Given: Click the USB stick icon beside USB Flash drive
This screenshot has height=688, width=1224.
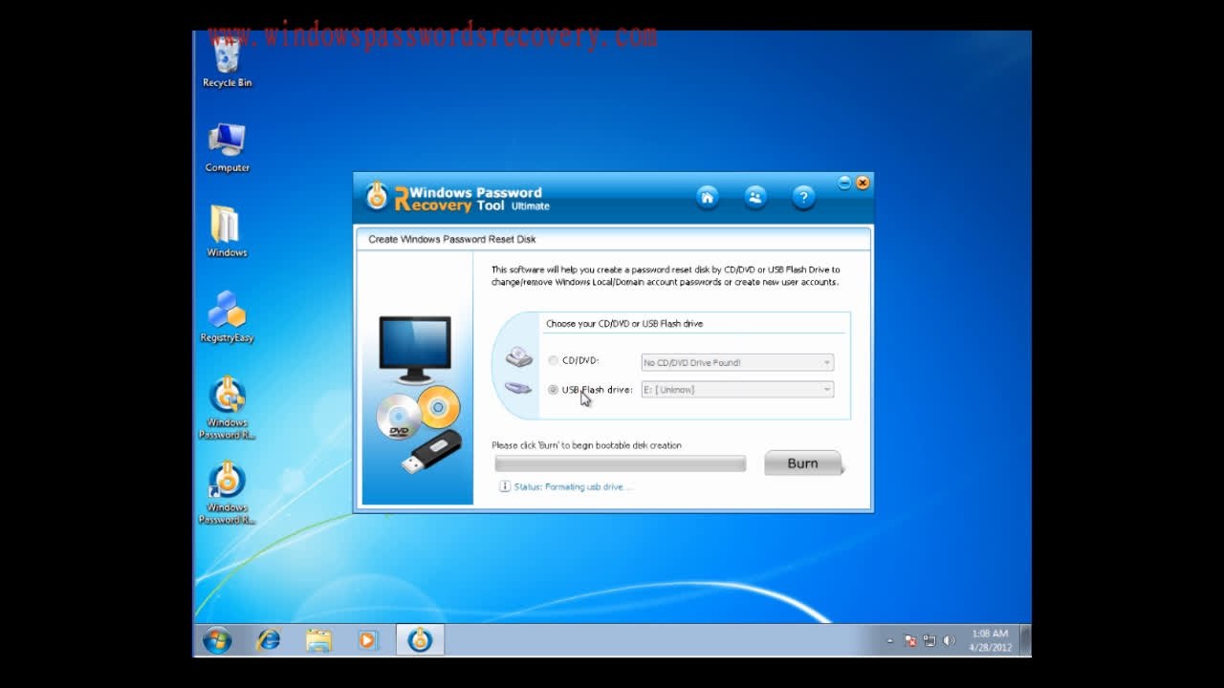Looking at the screenshot, I should click(x=518, y=388).
